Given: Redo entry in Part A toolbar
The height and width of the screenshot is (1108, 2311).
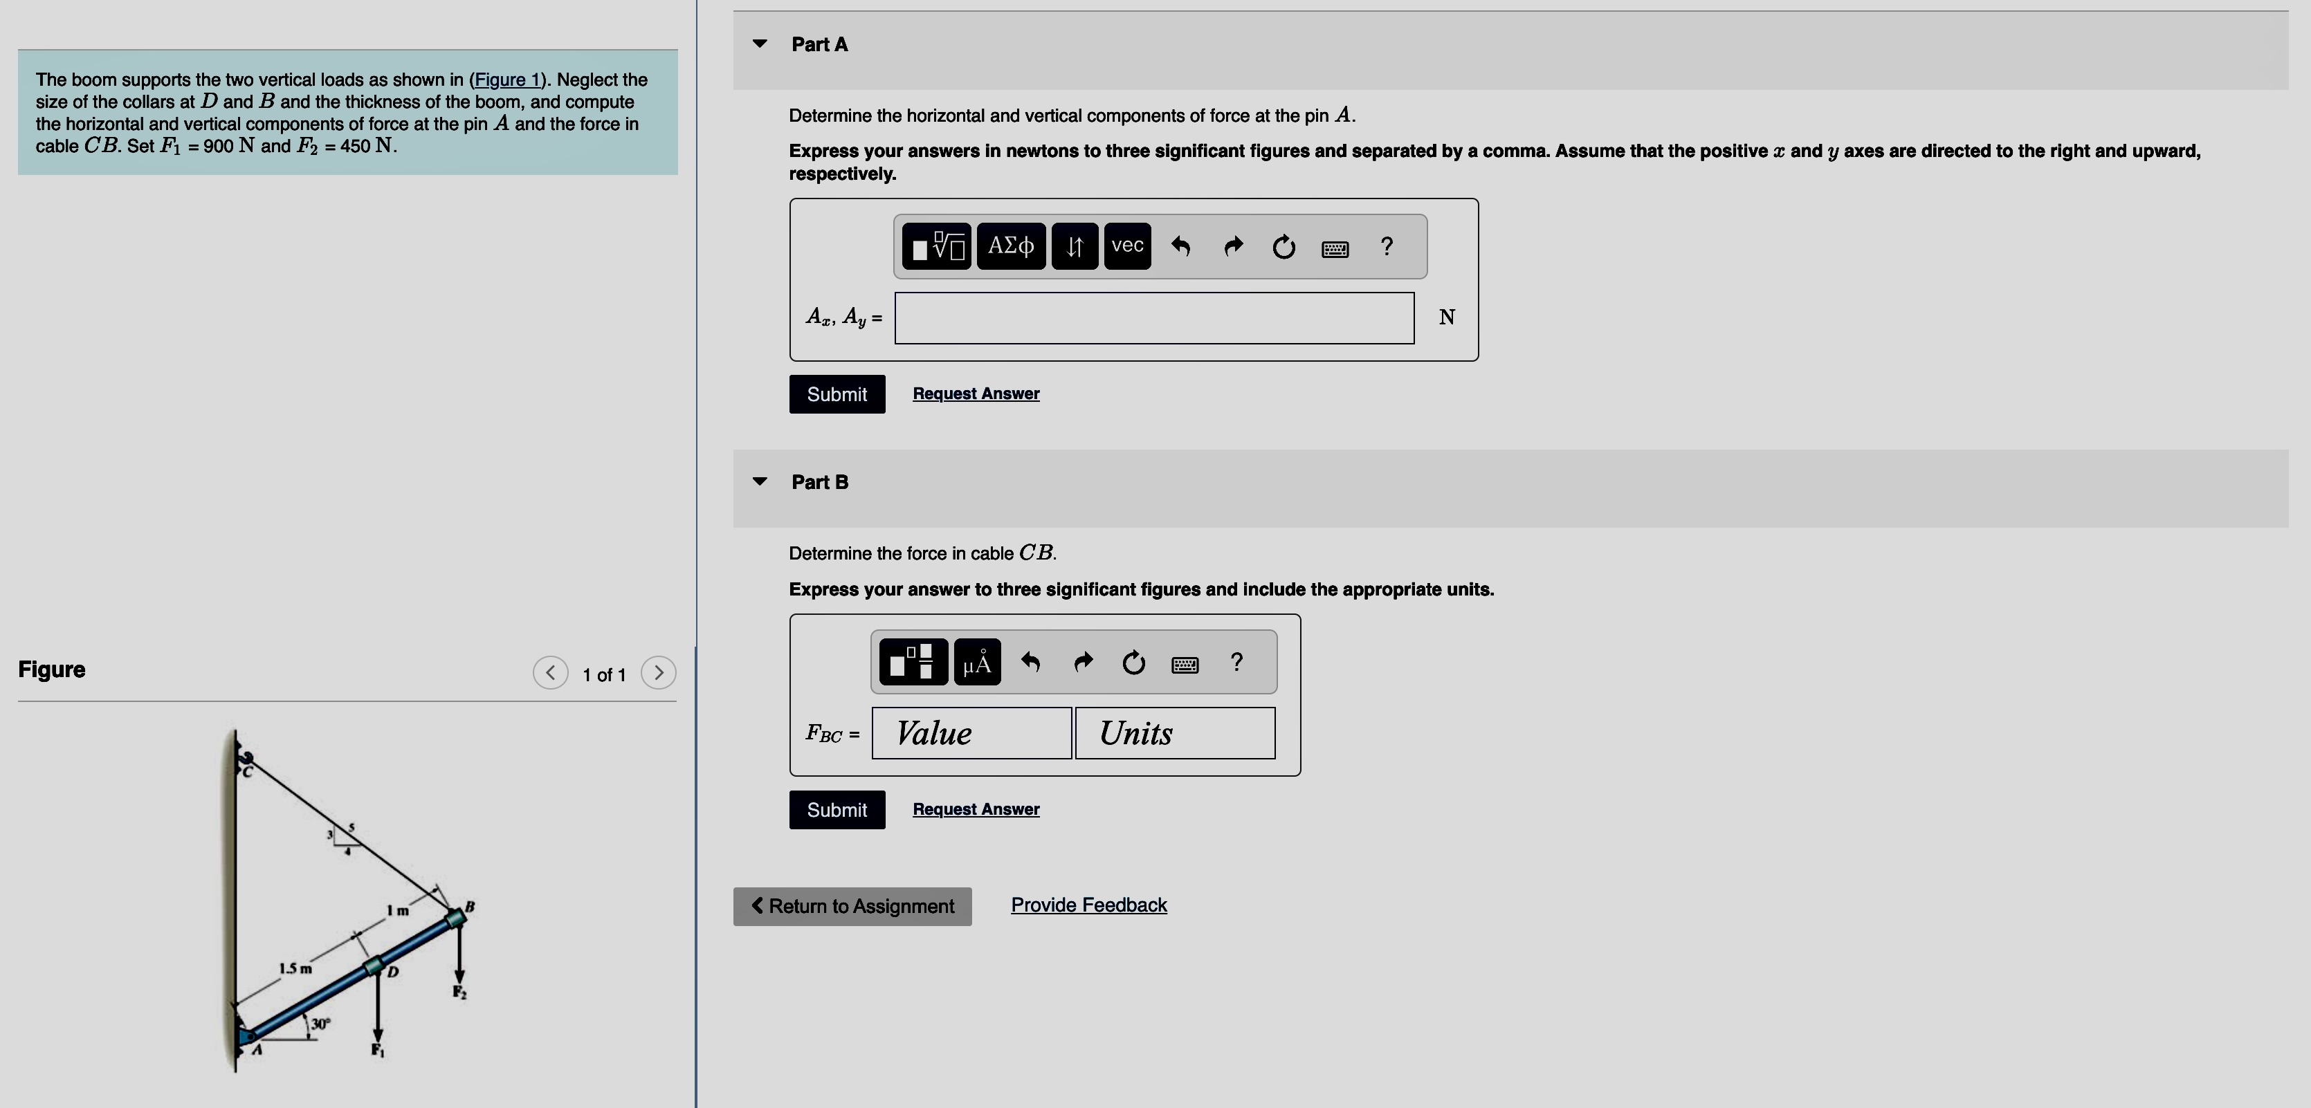Looking at the screenshot, I should [1233, 246].
